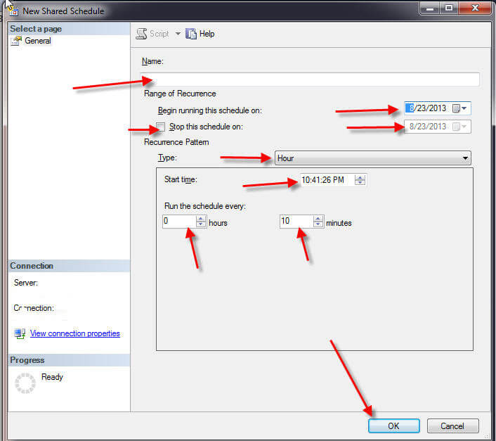The height and width of the screenshot is (441, 496).
Task: Click the Name input field
Action: point(310,79)
